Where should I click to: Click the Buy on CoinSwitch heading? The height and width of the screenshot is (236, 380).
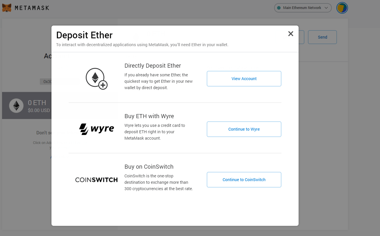(149, 167)
